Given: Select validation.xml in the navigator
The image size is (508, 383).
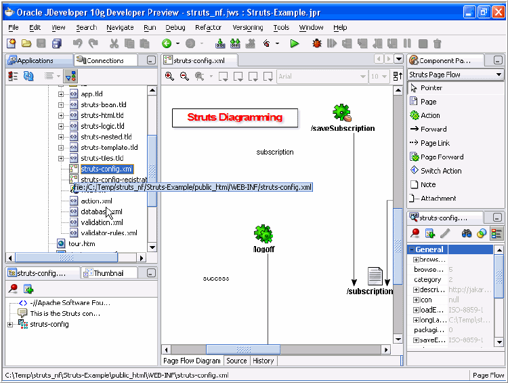Looking at the screenshot, I should coord(102,222).
